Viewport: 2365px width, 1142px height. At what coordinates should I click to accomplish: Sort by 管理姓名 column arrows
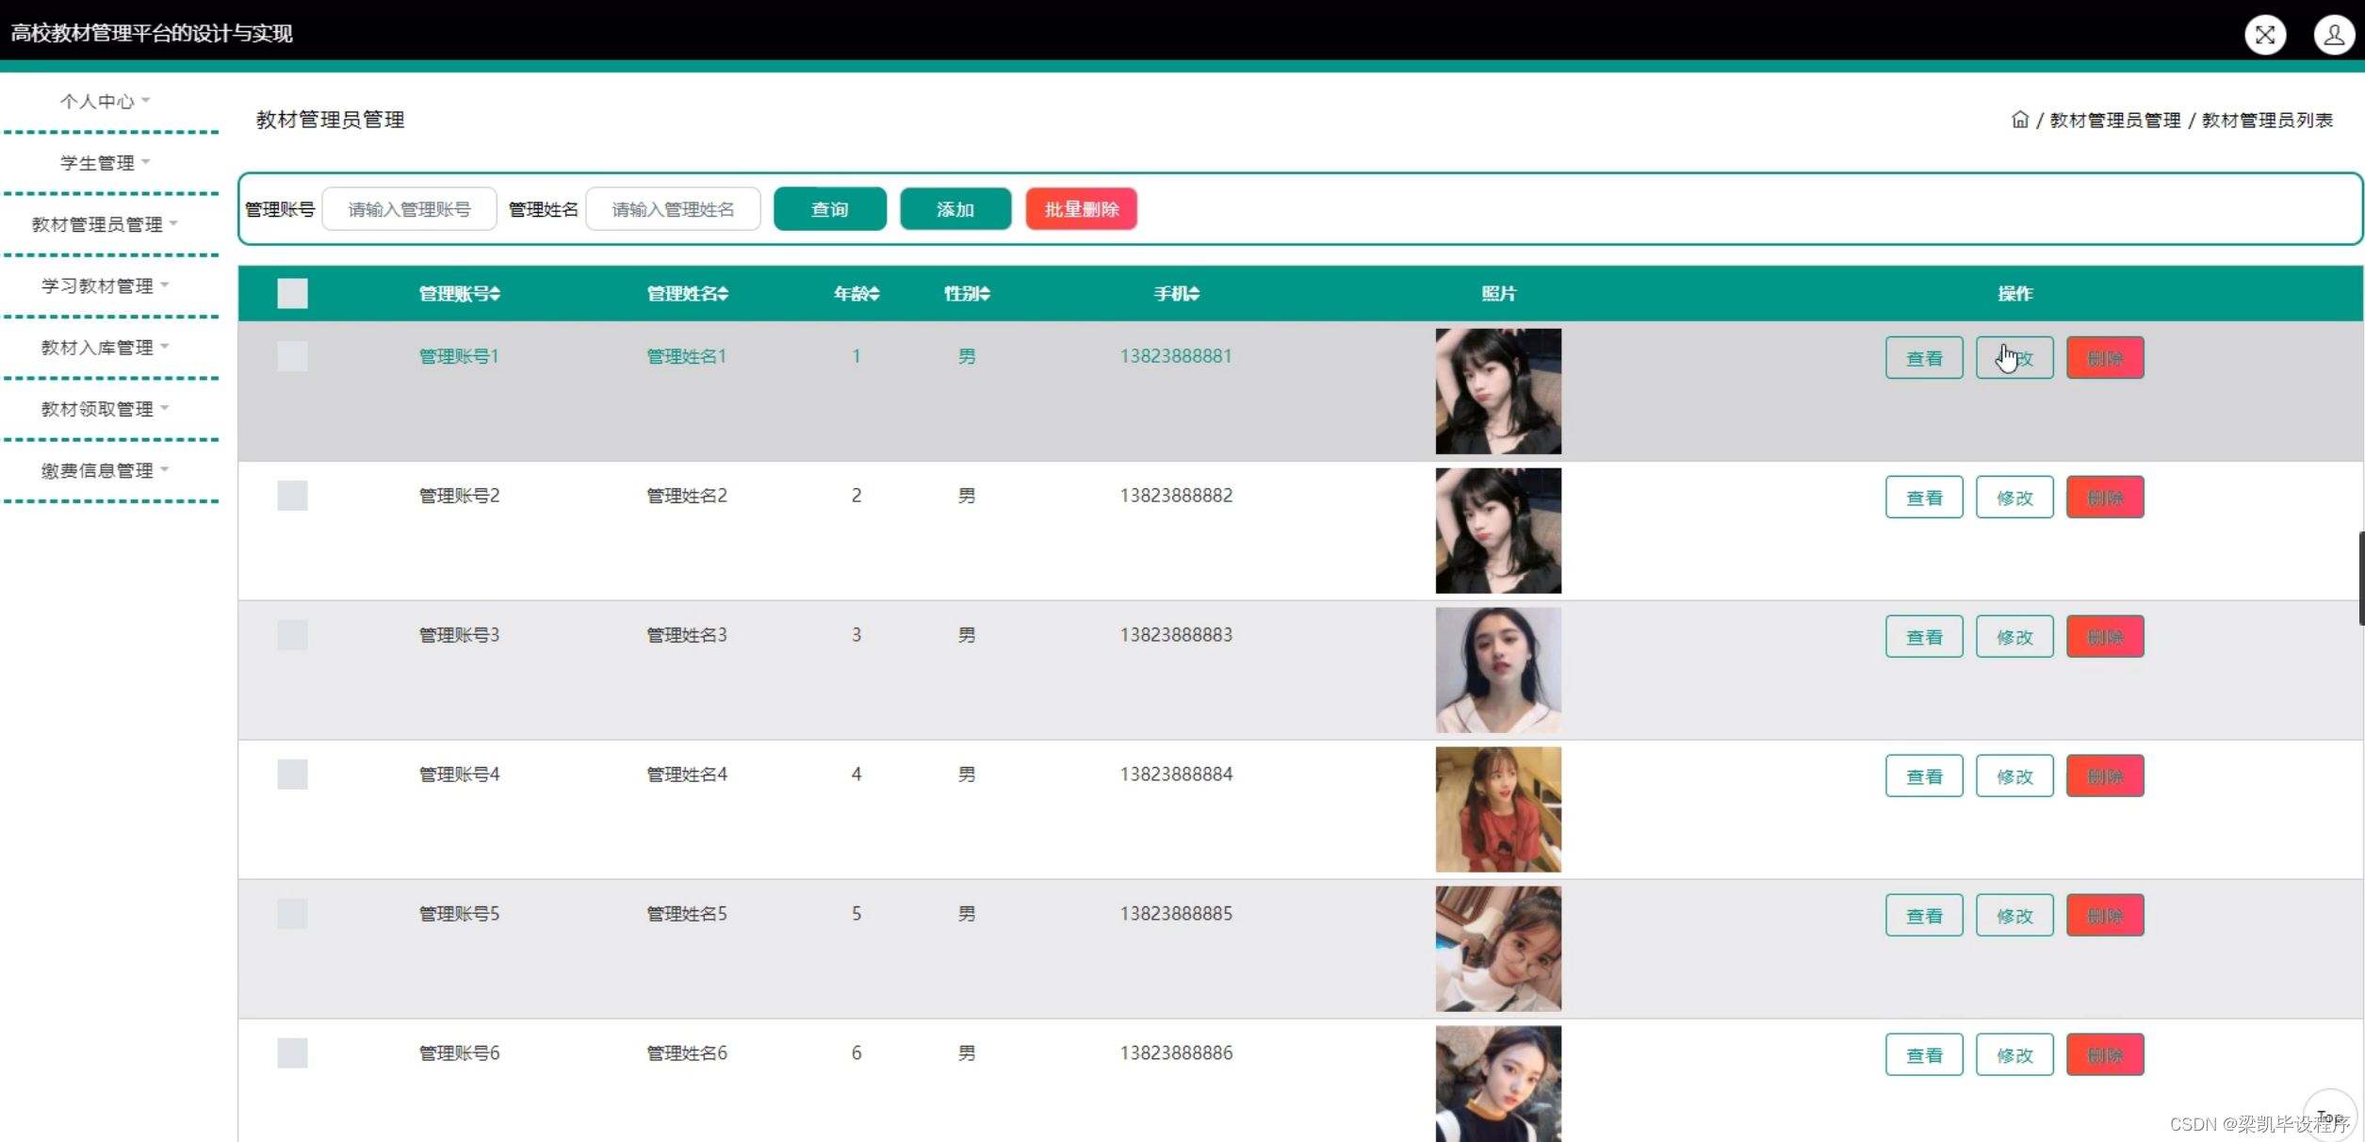(724, 294)
